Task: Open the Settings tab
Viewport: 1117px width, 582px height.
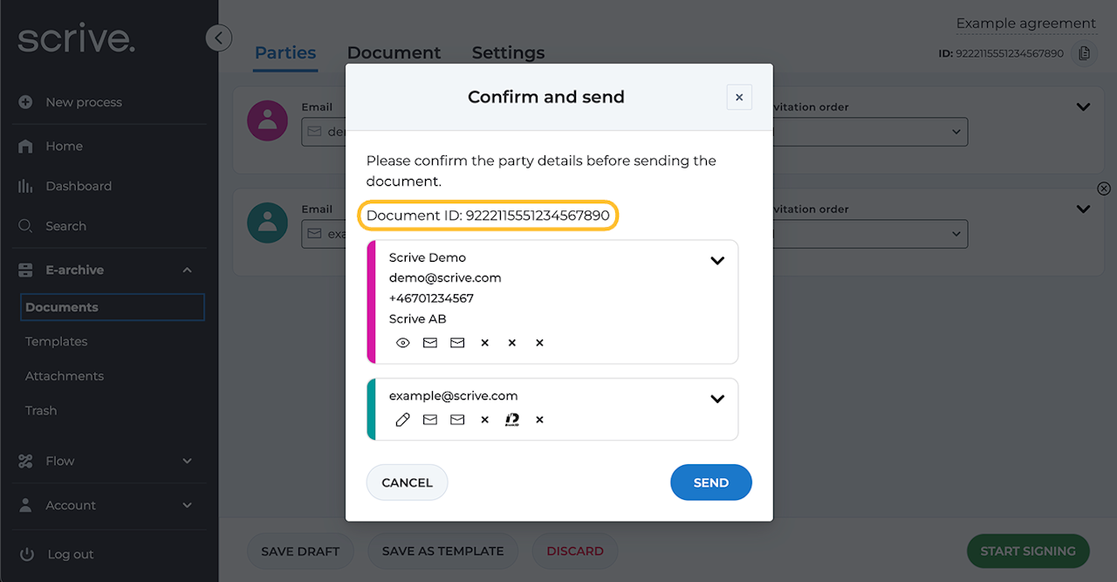Action: tap(508, 52)
